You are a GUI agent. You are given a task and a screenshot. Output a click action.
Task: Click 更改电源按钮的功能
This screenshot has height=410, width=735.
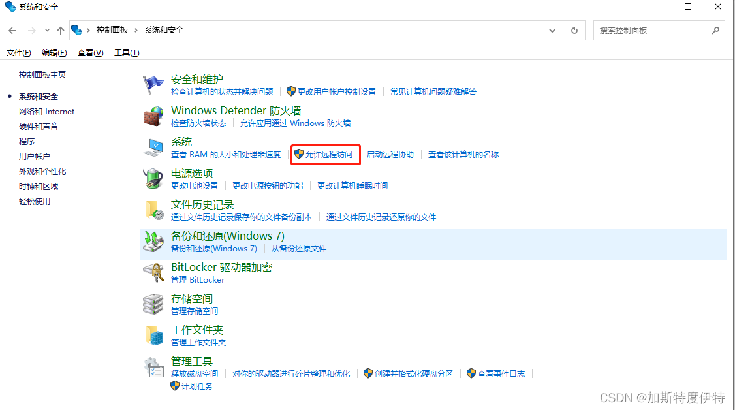[268, 186]
